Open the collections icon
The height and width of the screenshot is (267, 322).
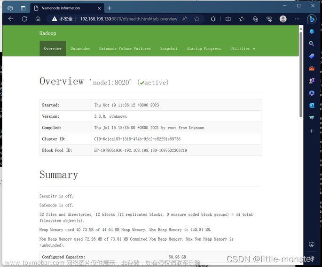click(255, 19)
